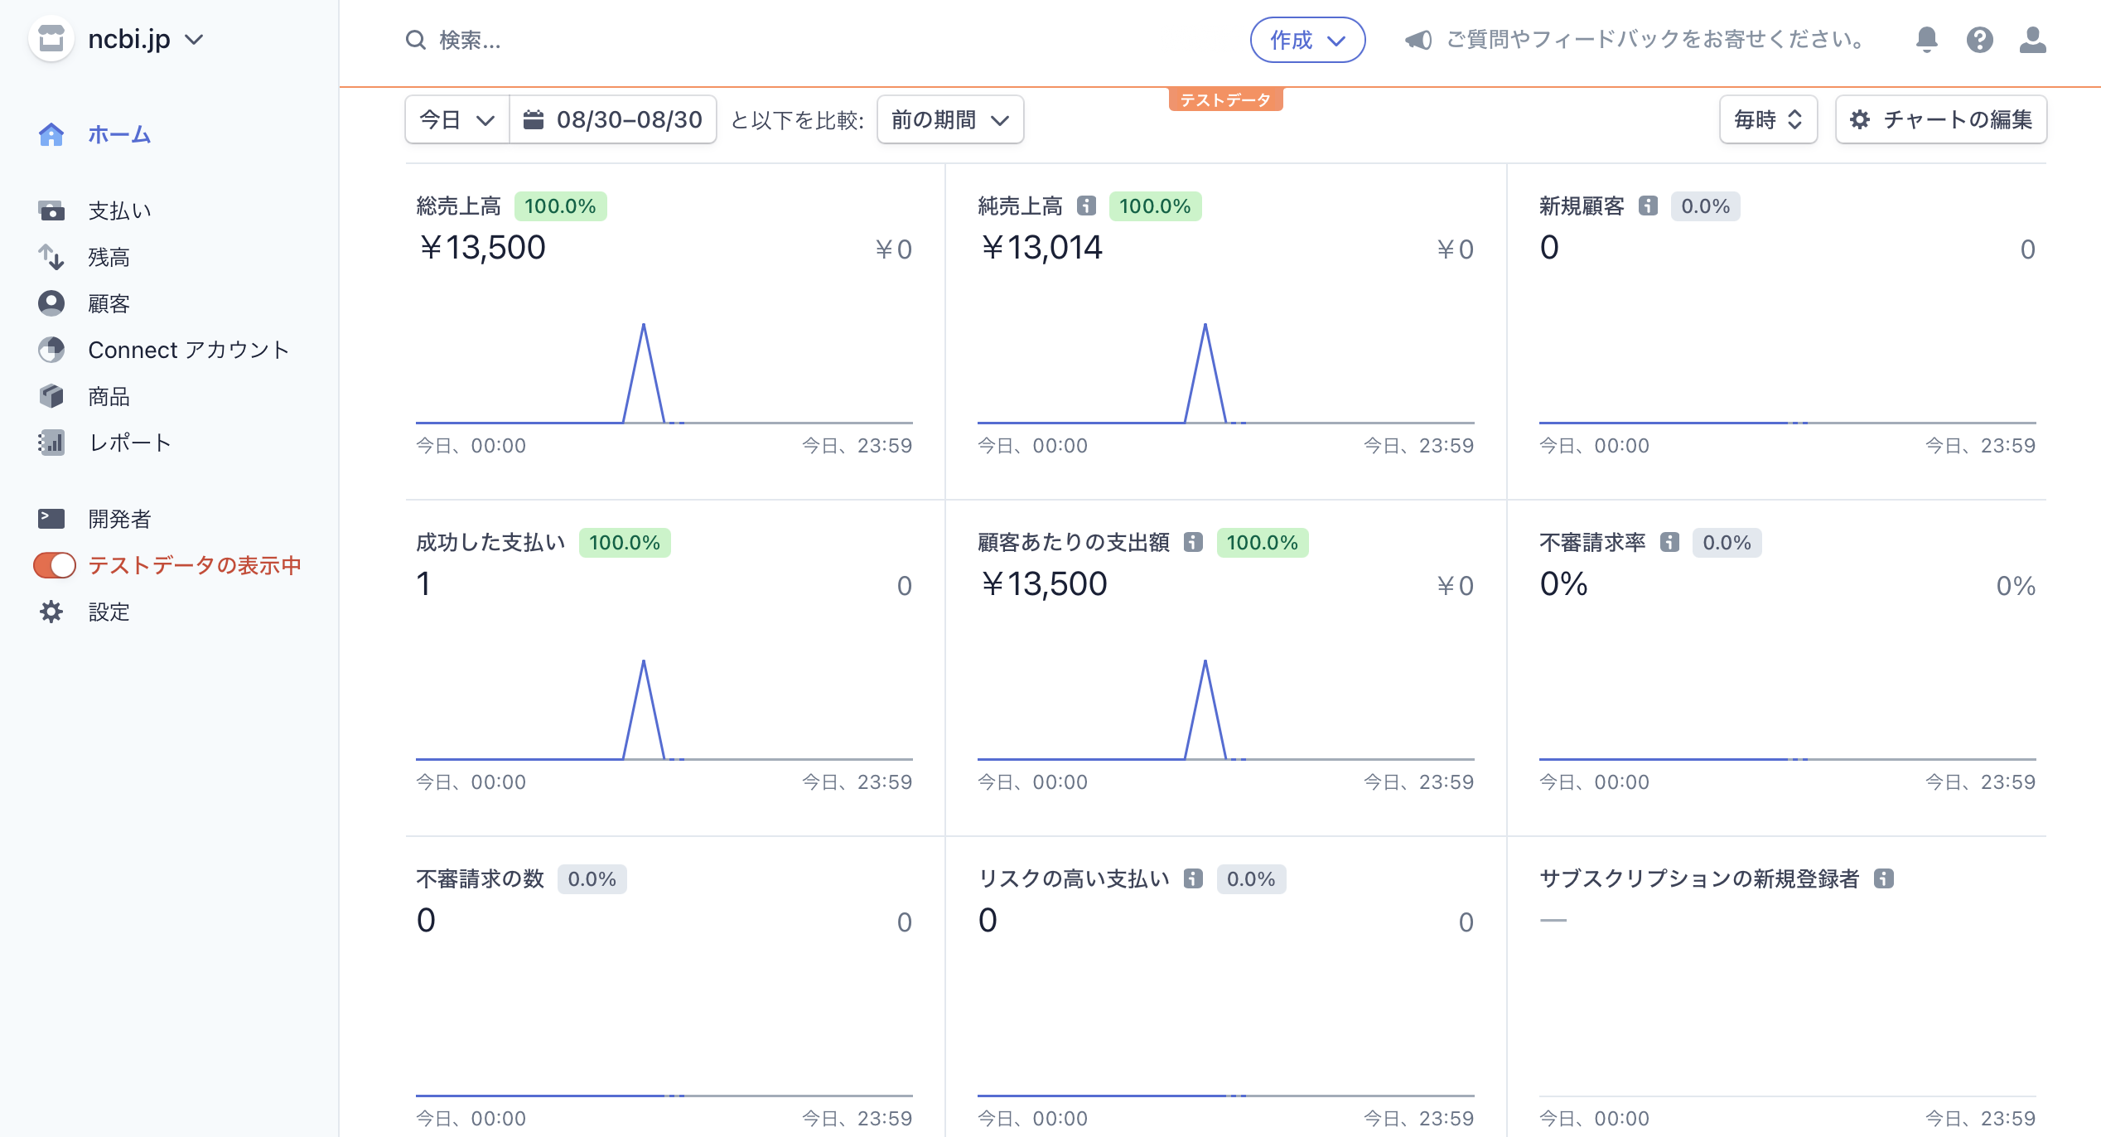Open the 支払い section in the sidebar
Image resolution: width=2101 pixels, height=1137 pixels.
pos(118,210)
